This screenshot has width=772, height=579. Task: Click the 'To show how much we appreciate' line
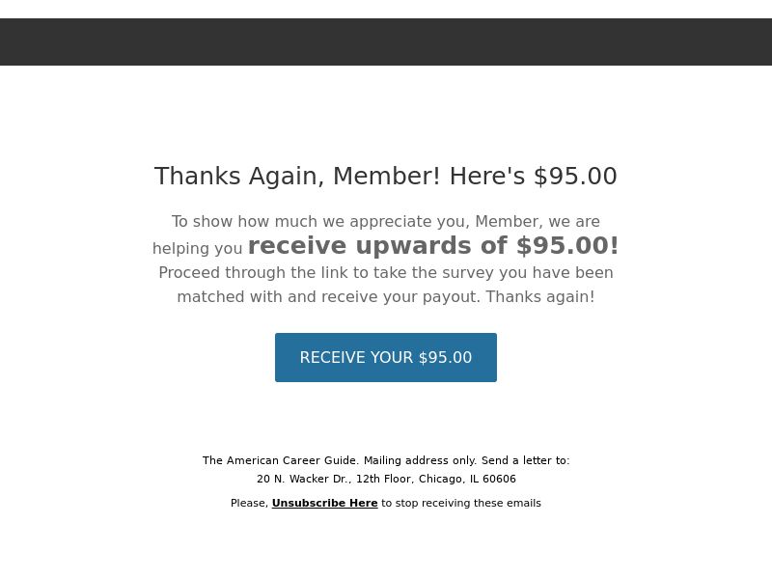[x=385, y=222]
